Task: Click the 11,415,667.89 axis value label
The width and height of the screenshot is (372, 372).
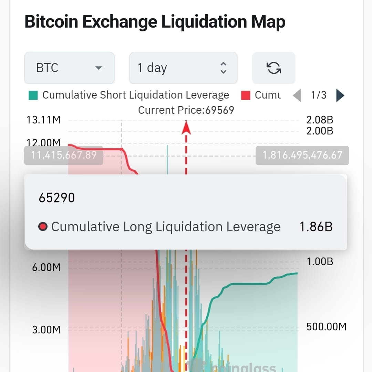Action: [x=63, y=155]
